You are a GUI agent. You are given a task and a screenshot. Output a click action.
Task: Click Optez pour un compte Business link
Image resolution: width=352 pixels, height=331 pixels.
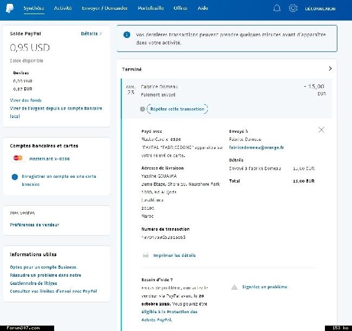[x=43, y=267]
